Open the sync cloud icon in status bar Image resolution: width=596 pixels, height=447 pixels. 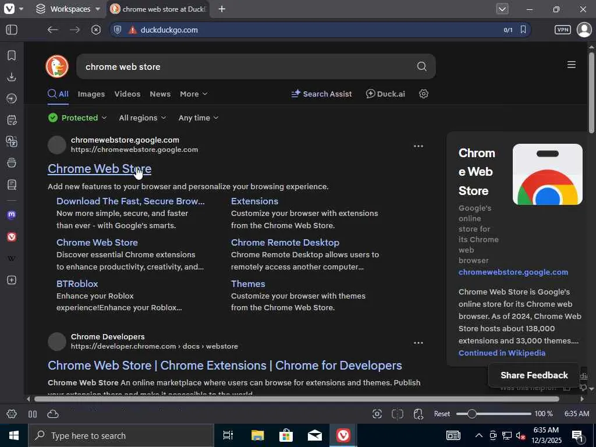[x=53, y=414]
